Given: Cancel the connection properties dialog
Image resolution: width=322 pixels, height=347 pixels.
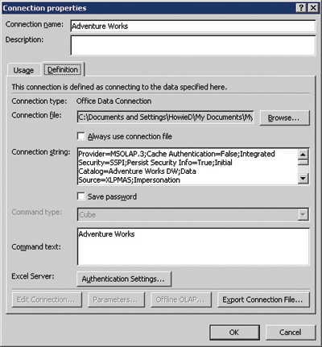Looking at the screenshot, I should pos(291,333).
